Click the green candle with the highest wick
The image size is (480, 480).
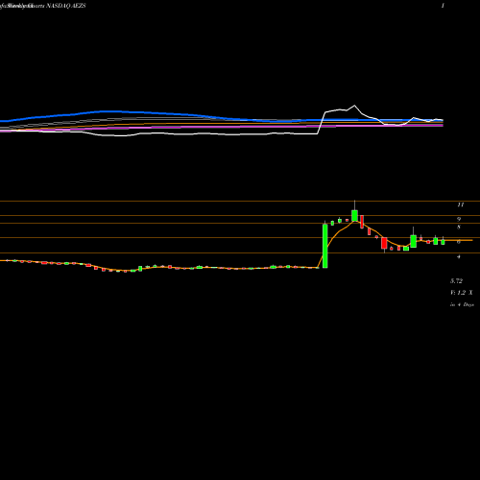[x=354, y=215]
